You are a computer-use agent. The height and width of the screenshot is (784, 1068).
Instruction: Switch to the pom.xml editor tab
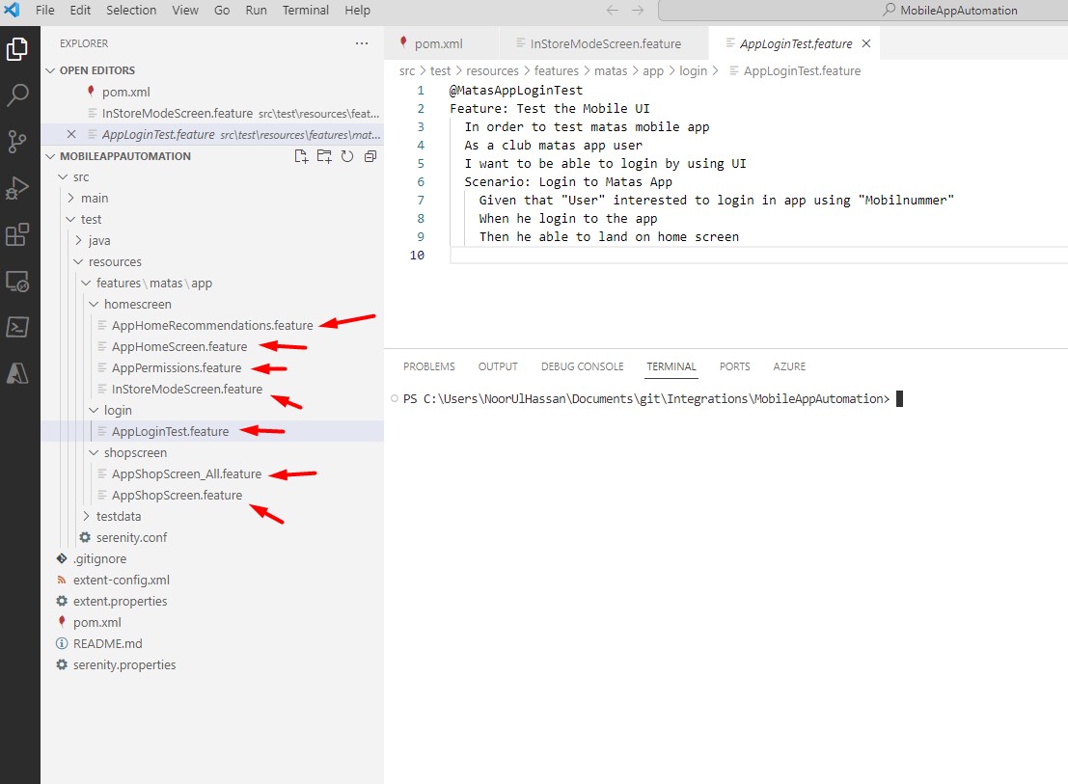[441, 43]
